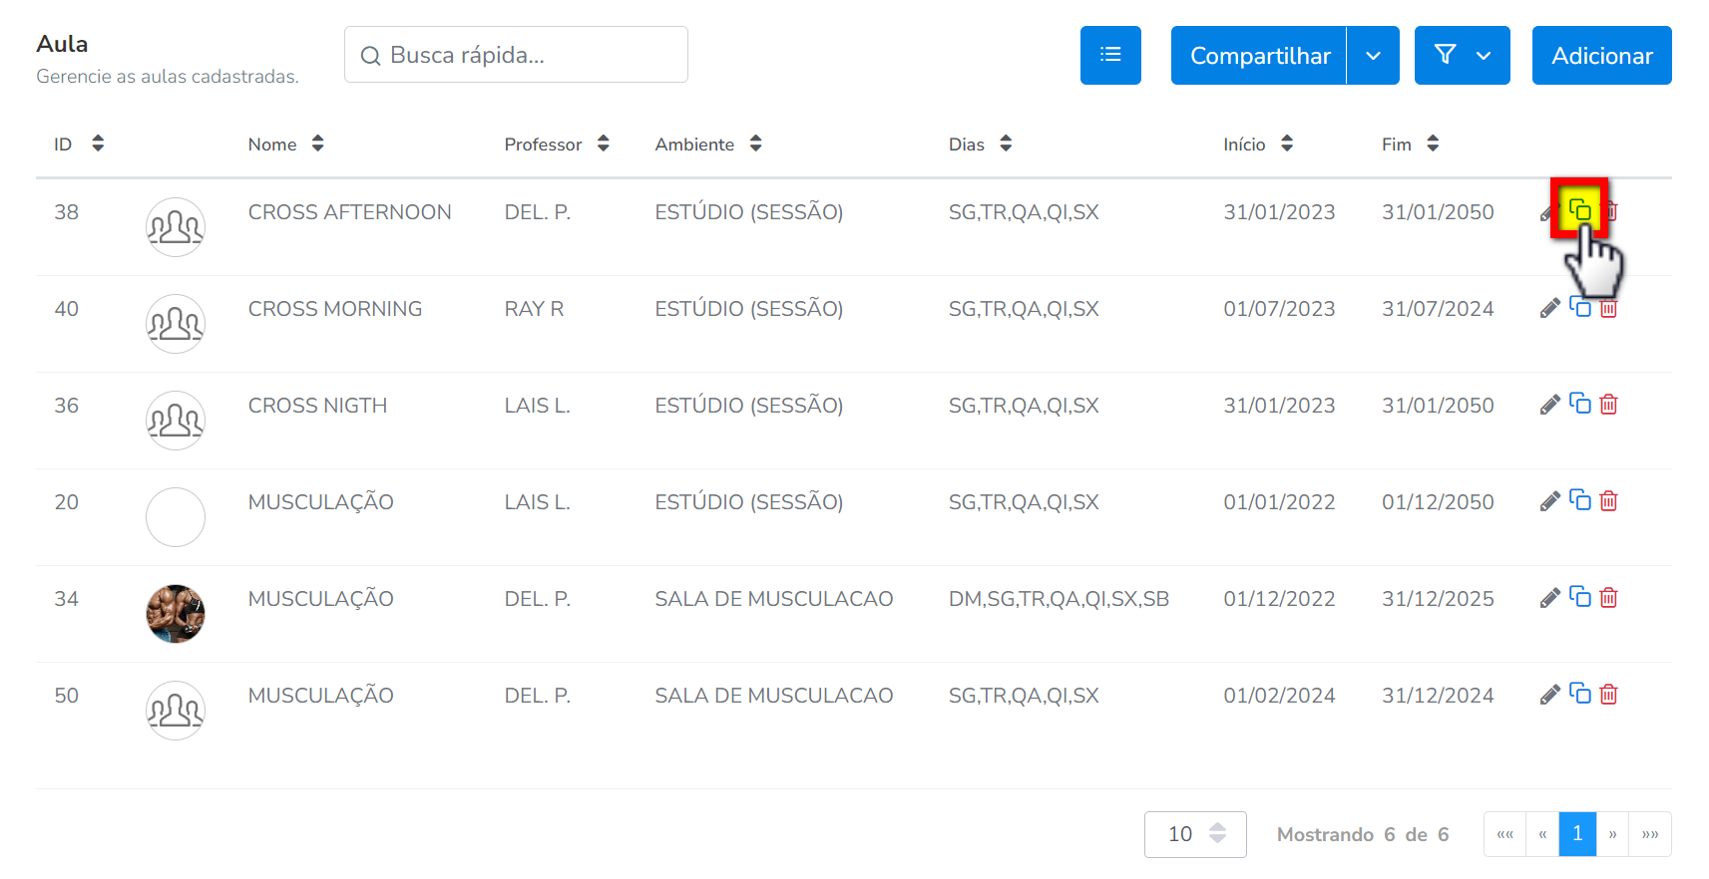This screenshot has width=1709, height=879.
Task: Edit the CROSS MORNING class with pencil icon
Action: [x=1549, y=309]
